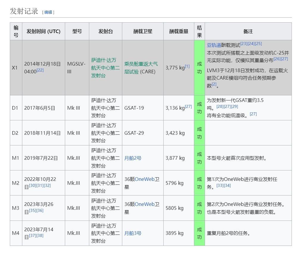Jump to reference [22] after 04:00
The width and height of the screenshot is (299, 253).
coord(40,70)
